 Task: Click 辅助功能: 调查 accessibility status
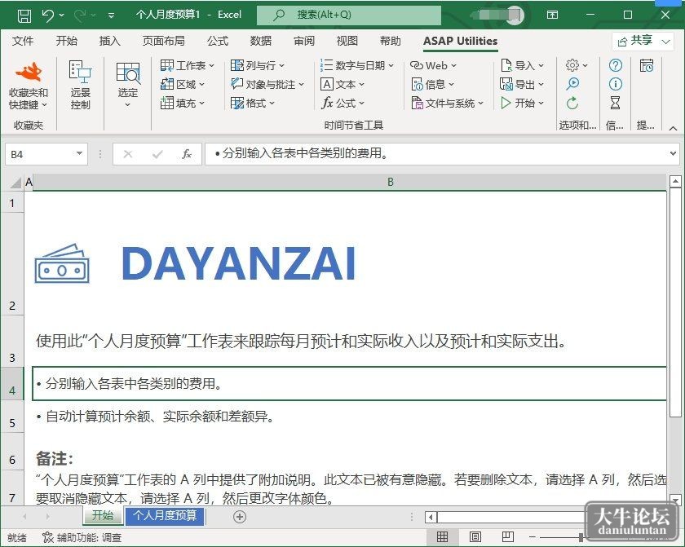coord(82,537)
